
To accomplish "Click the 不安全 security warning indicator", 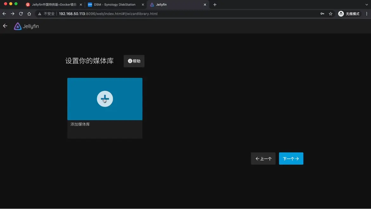I will (46, 14).
